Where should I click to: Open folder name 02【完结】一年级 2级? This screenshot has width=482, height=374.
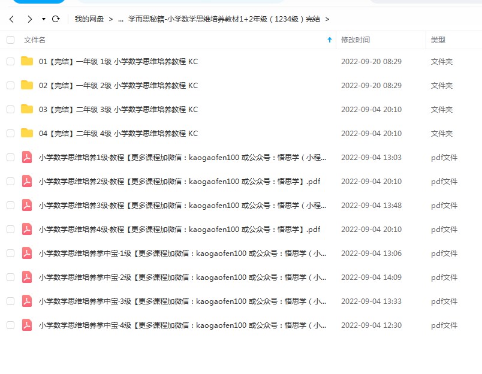[x=118, y=86]
